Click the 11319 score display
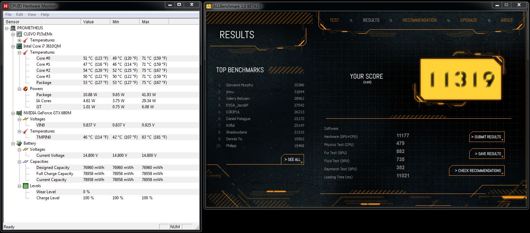Screen dimensions: 530x233 pos(461,79)
